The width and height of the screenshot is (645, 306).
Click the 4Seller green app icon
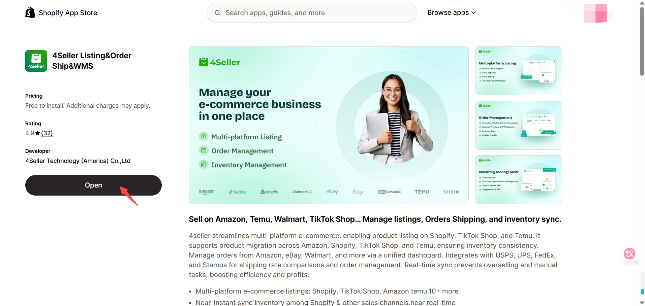point(36,61)
